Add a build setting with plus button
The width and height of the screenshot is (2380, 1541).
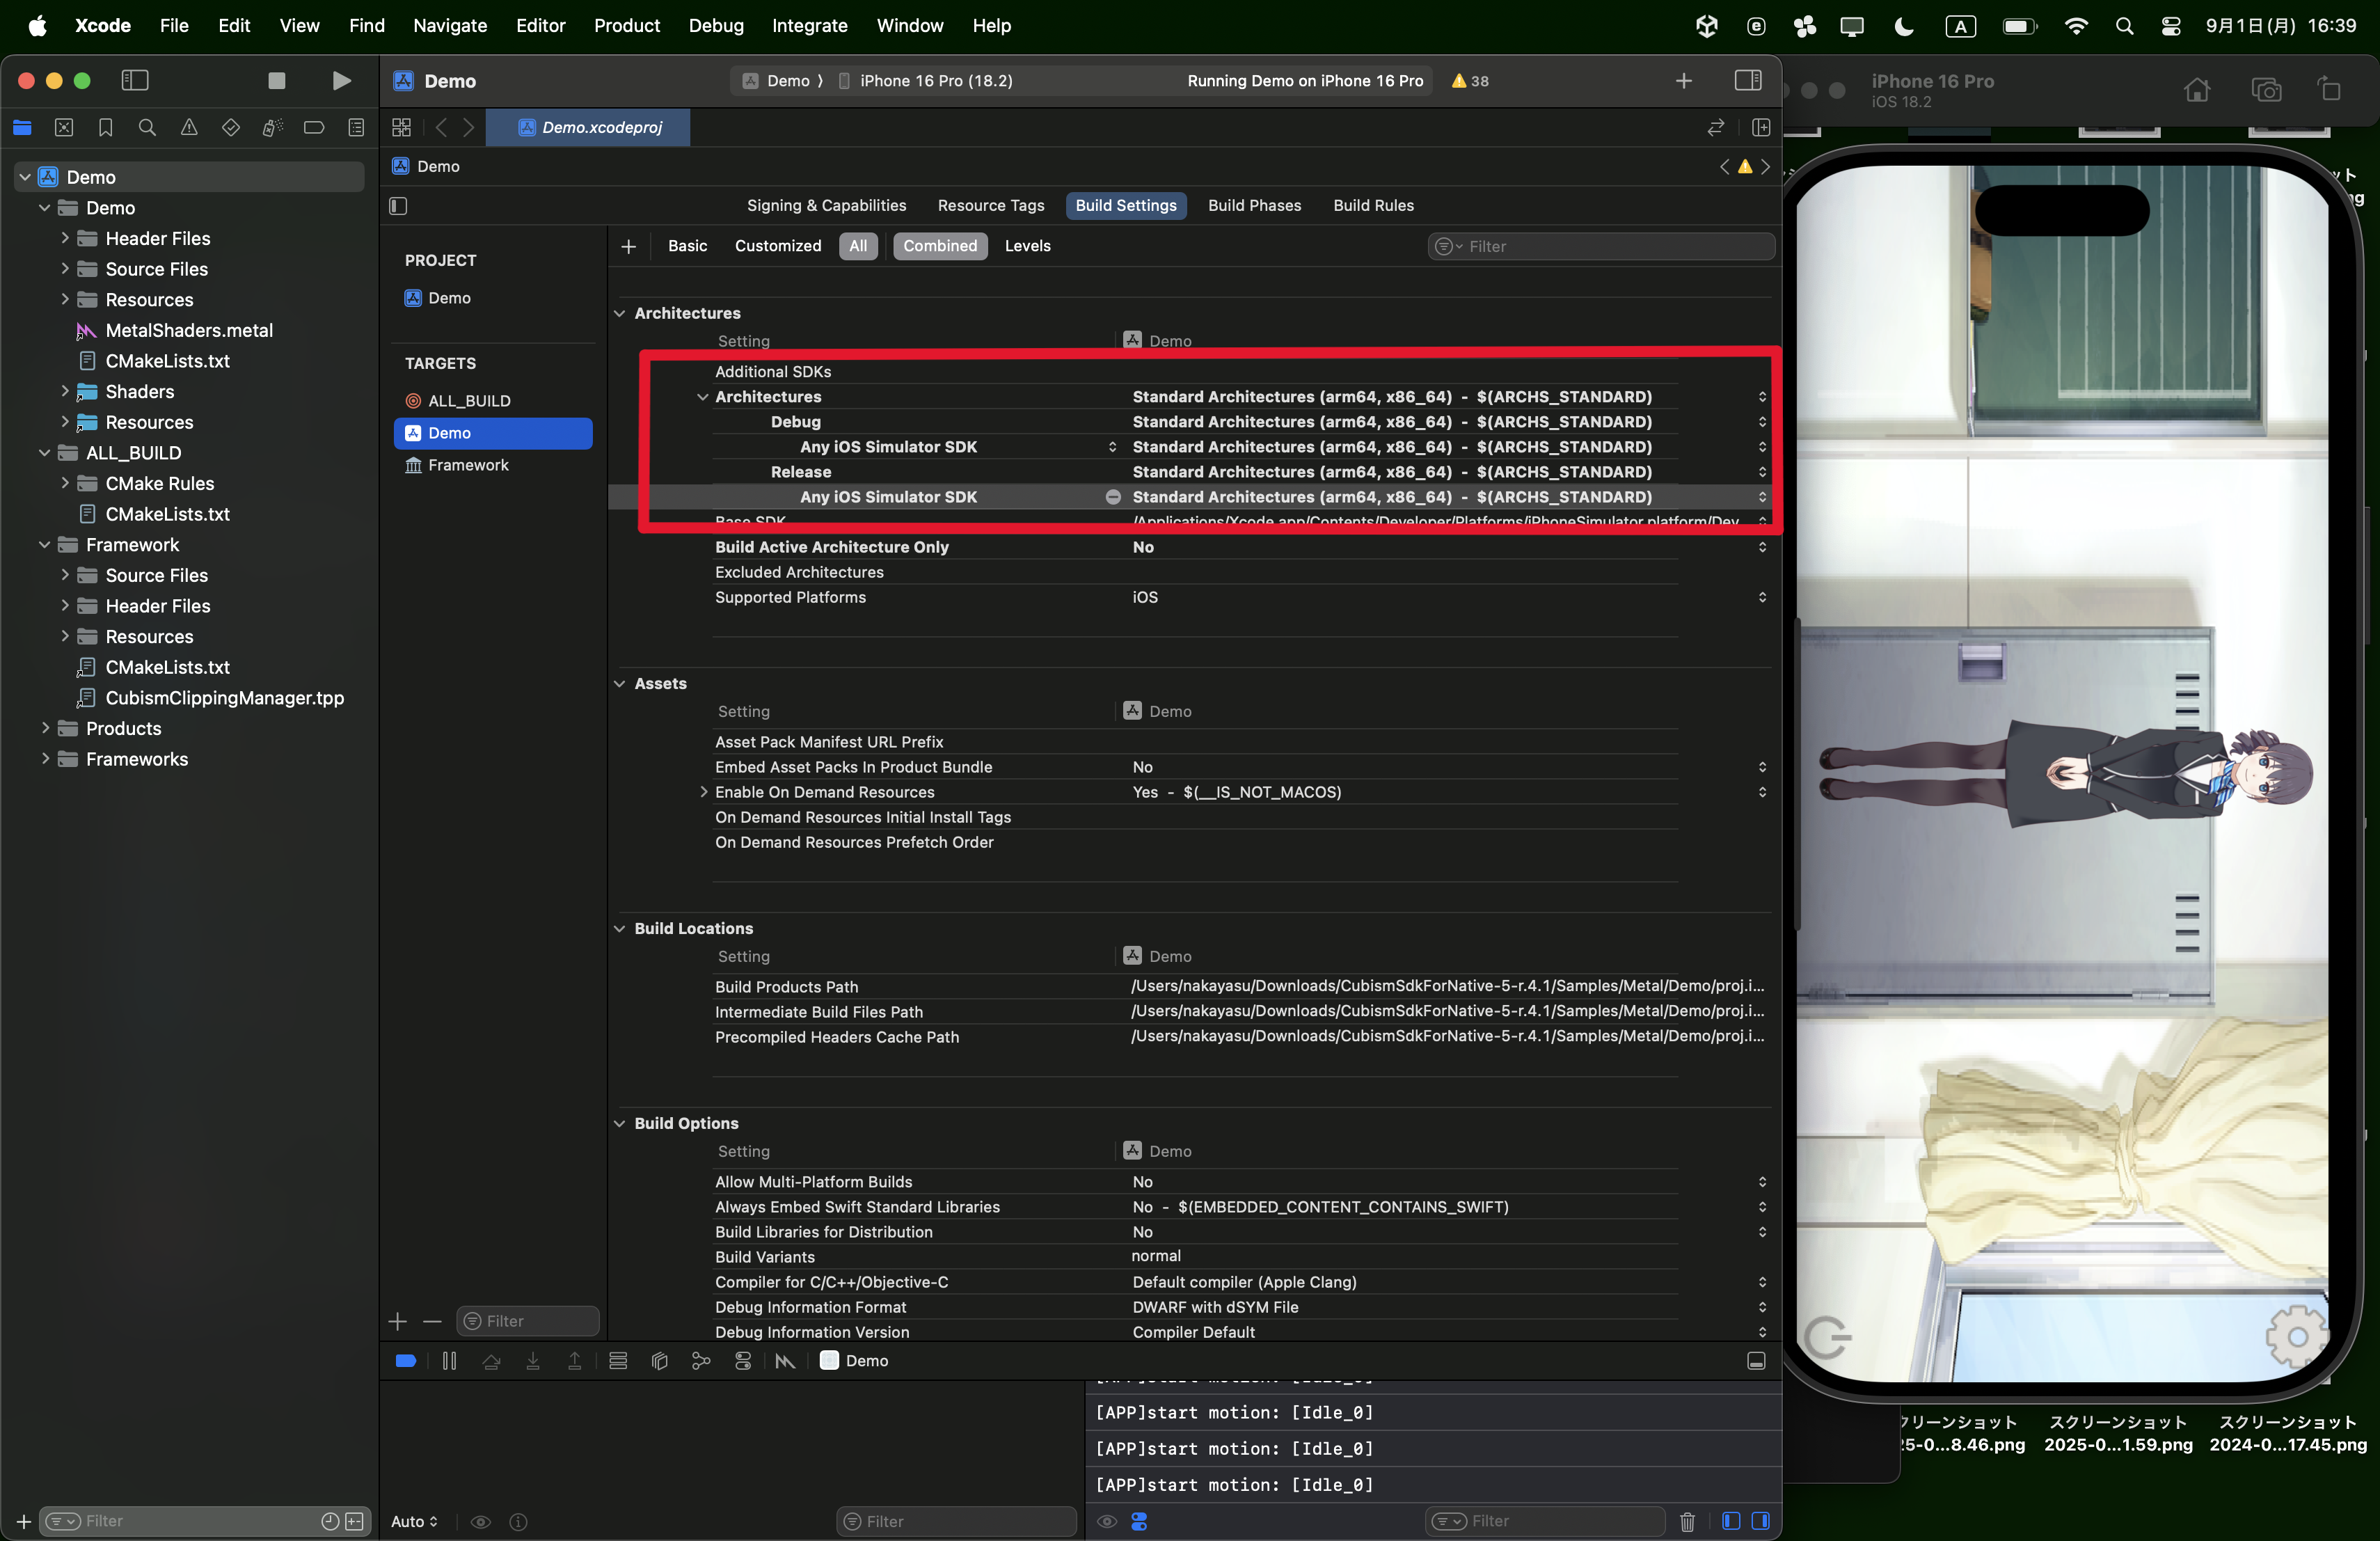pos(628,246)
